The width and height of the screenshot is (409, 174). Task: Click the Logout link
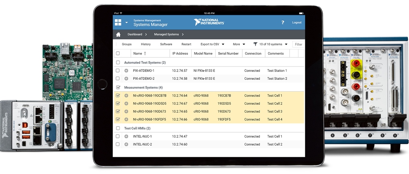297,22
